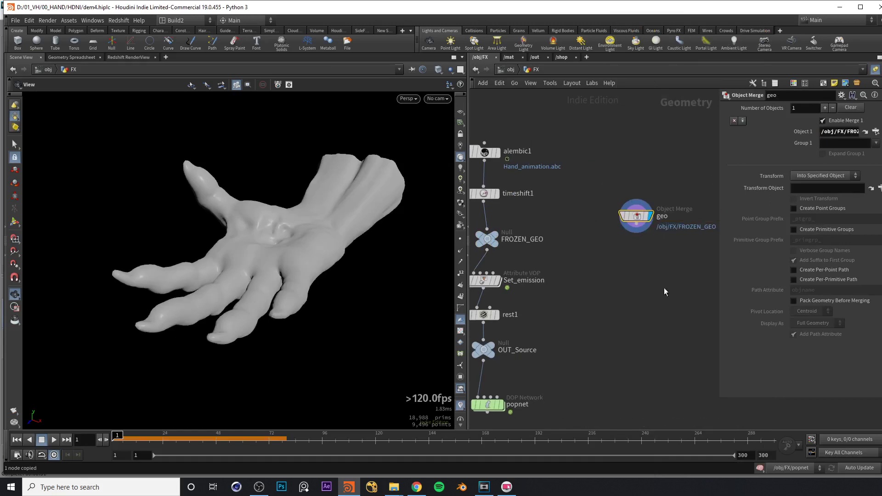This screenshot has height=496, width=882.
Task: Open the No cam camera dropdown
Action: [x=437, y=99]
